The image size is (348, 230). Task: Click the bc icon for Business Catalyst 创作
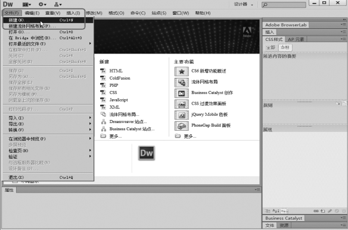click(182, 93)
